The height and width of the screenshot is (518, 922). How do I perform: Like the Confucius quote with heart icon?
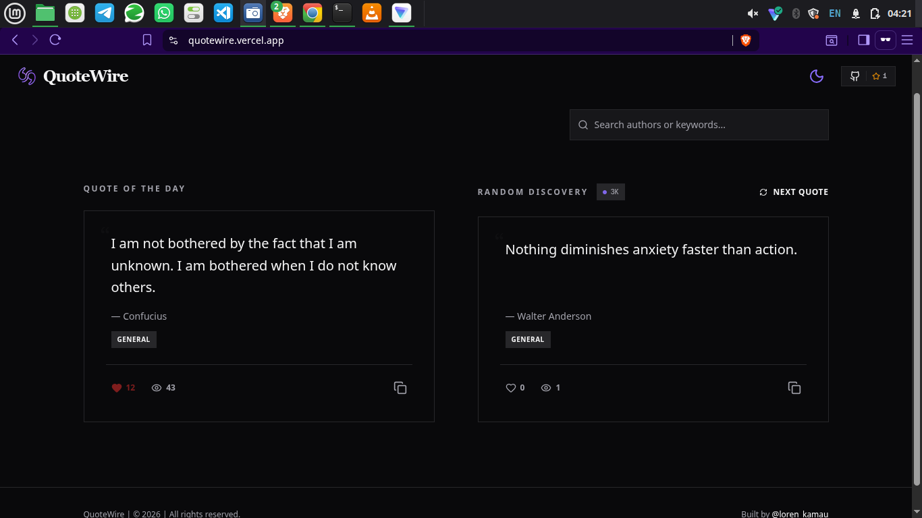[117, 388]
